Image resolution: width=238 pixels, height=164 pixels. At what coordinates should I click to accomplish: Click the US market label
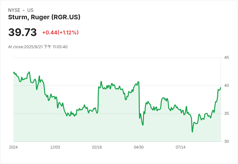pos(30,10)
